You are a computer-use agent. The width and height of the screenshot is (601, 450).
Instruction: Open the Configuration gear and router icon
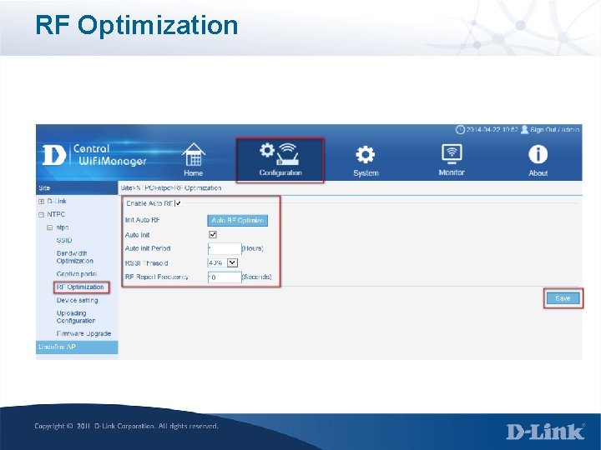280,154
